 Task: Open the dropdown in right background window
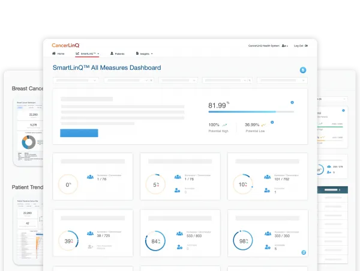pyautogui.click(x=332, y=99)
